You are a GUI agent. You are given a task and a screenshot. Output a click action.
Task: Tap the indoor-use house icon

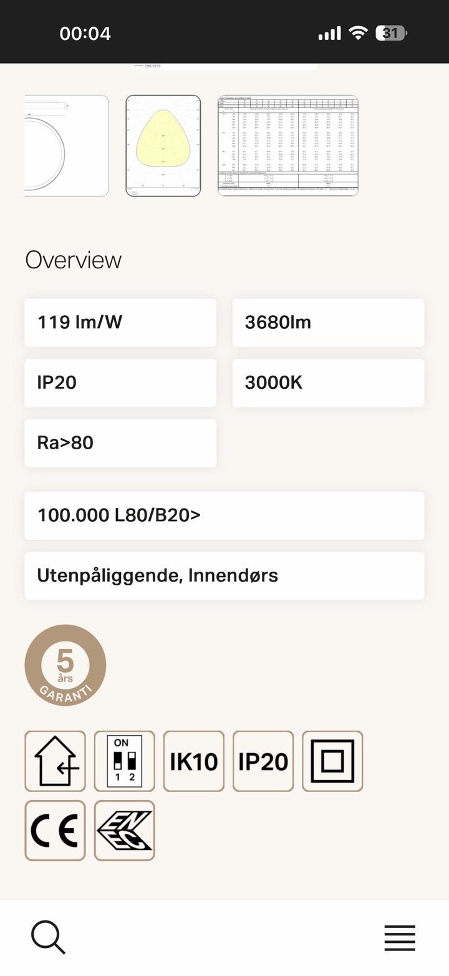click(56, 761)
